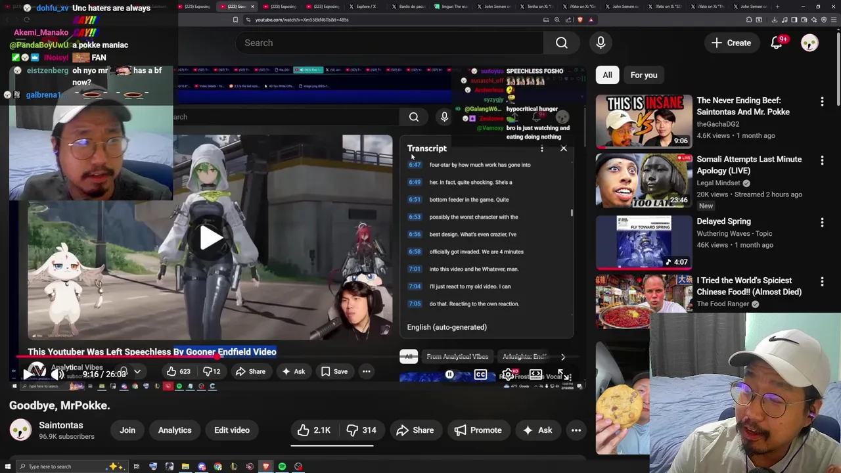Click the Brave Shields lion icon
Screen dimensions: 841x473
580,20
